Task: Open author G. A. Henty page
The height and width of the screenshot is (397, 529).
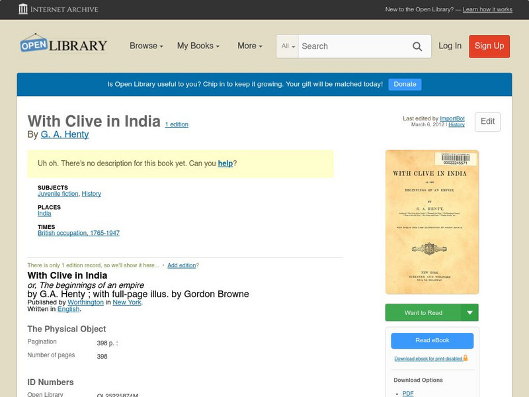Action: click(65, 134)
